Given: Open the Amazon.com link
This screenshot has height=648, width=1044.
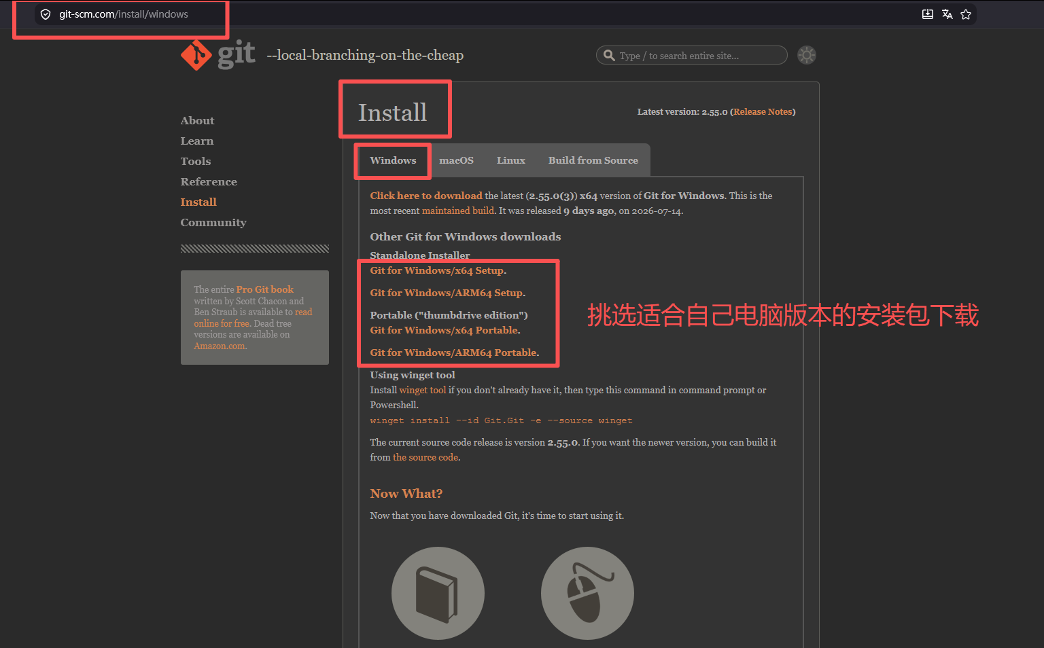Looking at the screenshot, I should pos(220,346).
